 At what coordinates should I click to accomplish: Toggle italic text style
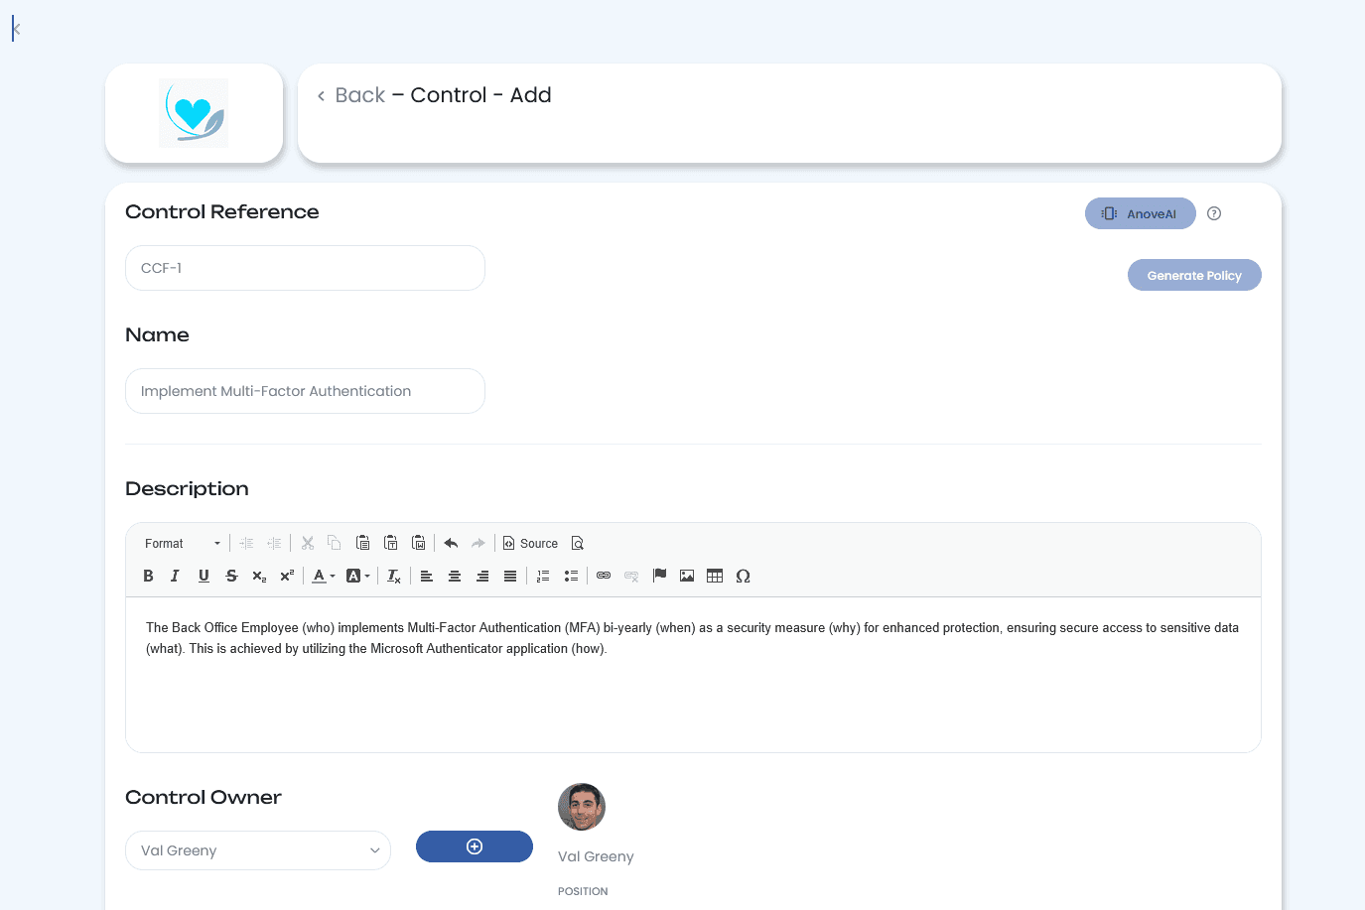(175, 576)
